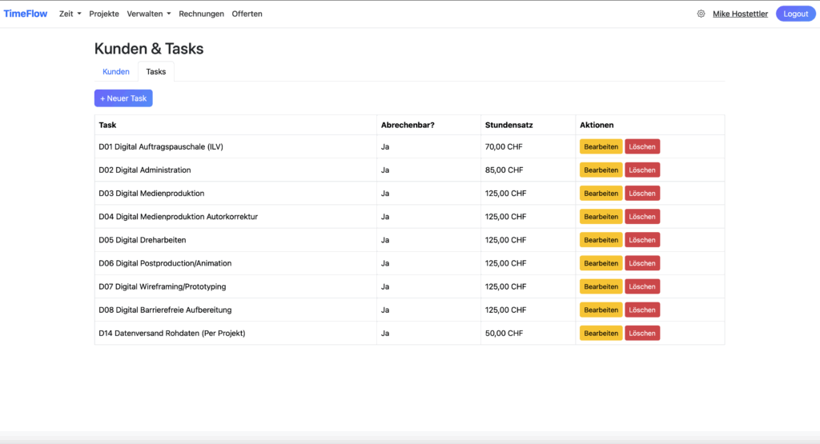Screen dimensions: 820x444
Task: Delete the D14 Datenversand Rohdaten task
Action: click(642, 333)
